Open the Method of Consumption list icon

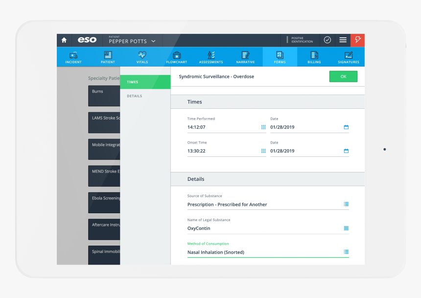click(x=346, y=252)
